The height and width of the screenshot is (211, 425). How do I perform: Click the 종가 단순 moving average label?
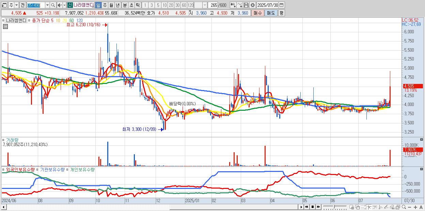point(41,20)
